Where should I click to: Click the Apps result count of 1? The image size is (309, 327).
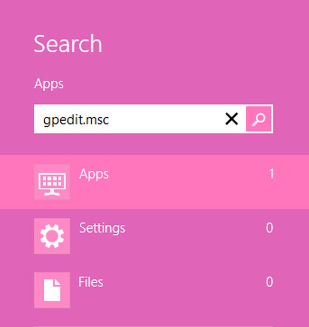click(x=271, y=173)
